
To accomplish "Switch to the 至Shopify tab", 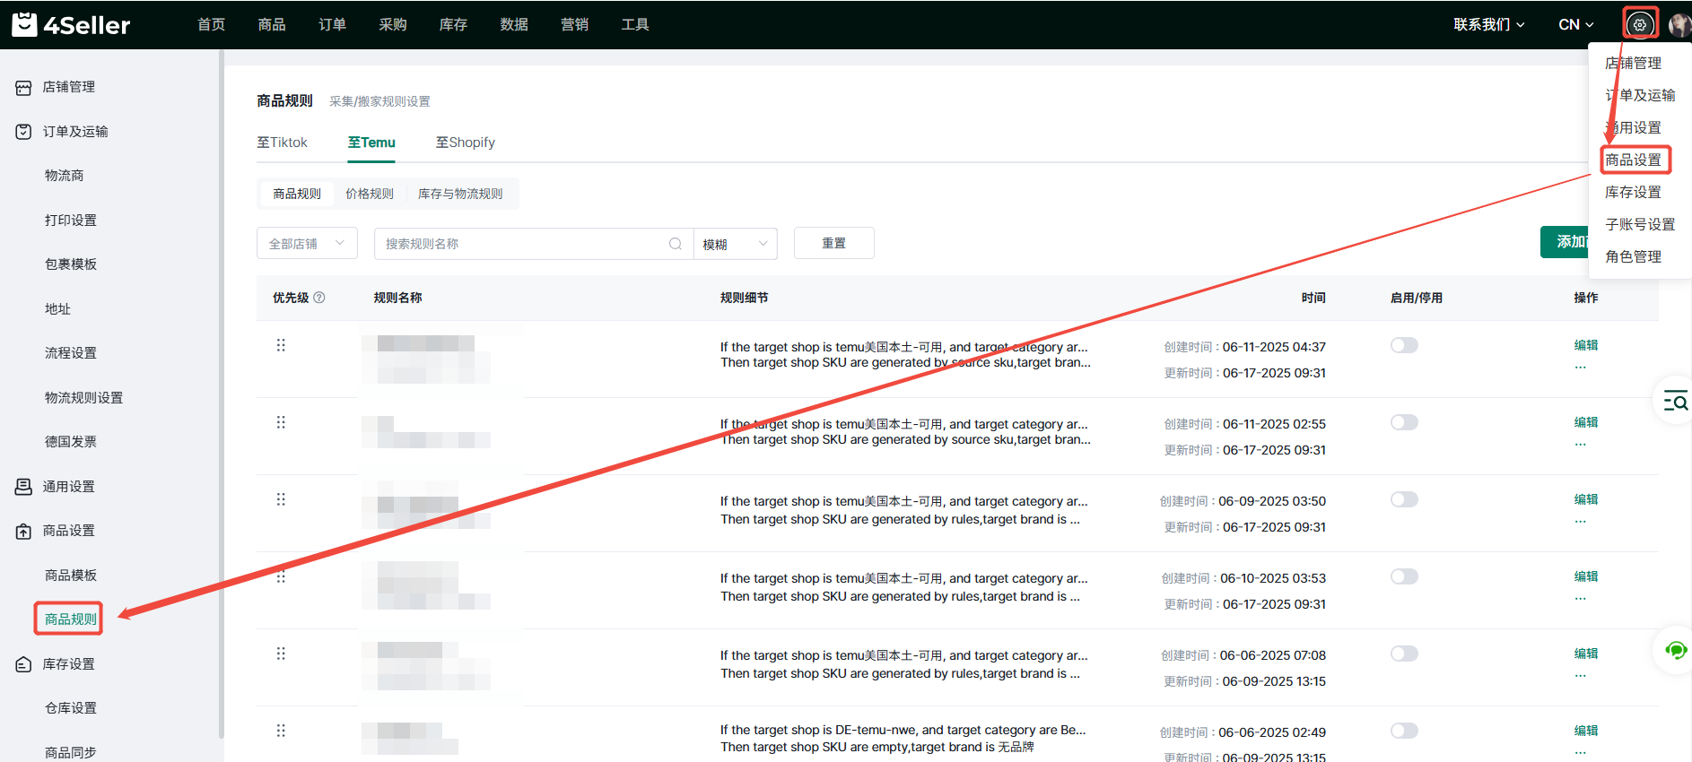I will pyautogui.click(x=465, y=143).
